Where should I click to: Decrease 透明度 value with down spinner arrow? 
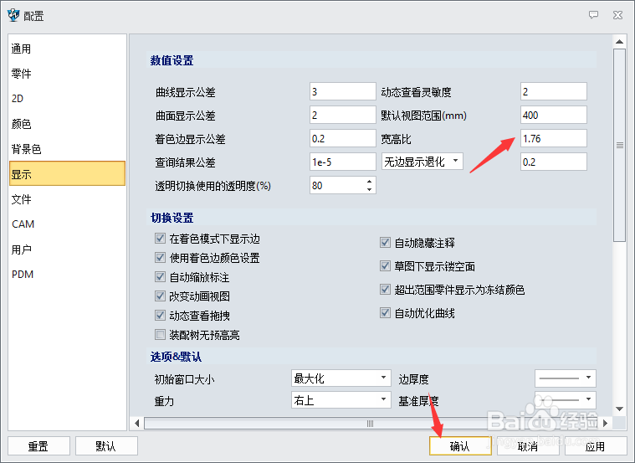[x=369, y=189]
